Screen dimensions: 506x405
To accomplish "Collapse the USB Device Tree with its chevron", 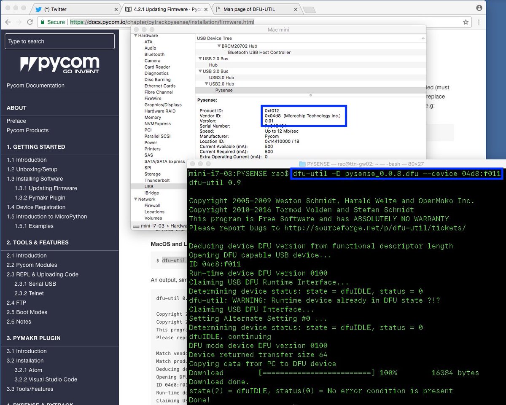I will tap(423, 38).
